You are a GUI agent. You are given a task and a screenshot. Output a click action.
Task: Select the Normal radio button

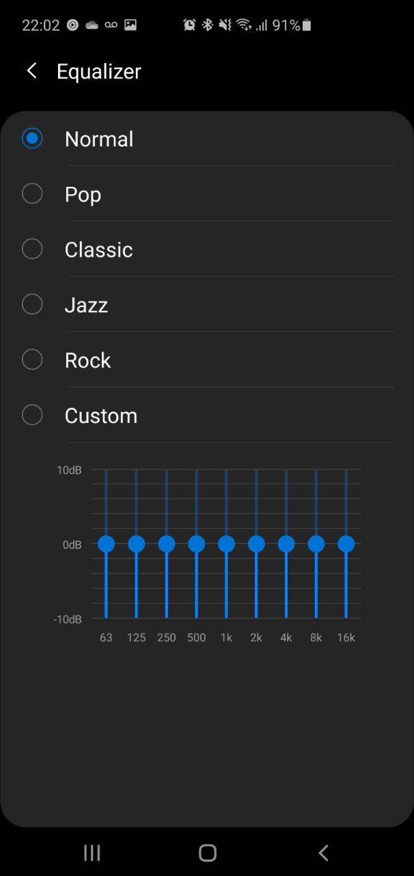(32, 138)
